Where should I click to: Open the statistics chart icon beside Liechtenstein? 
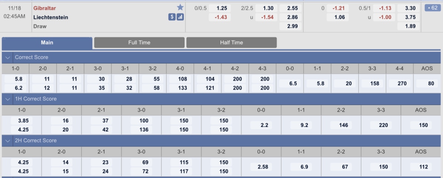(x=180, y=17)
